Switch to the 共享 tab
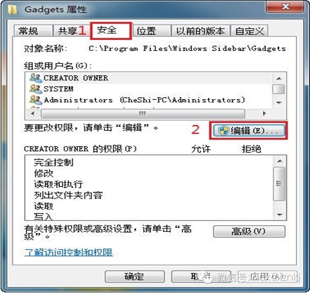Screen dimensions: 310x293 [68, 31]
